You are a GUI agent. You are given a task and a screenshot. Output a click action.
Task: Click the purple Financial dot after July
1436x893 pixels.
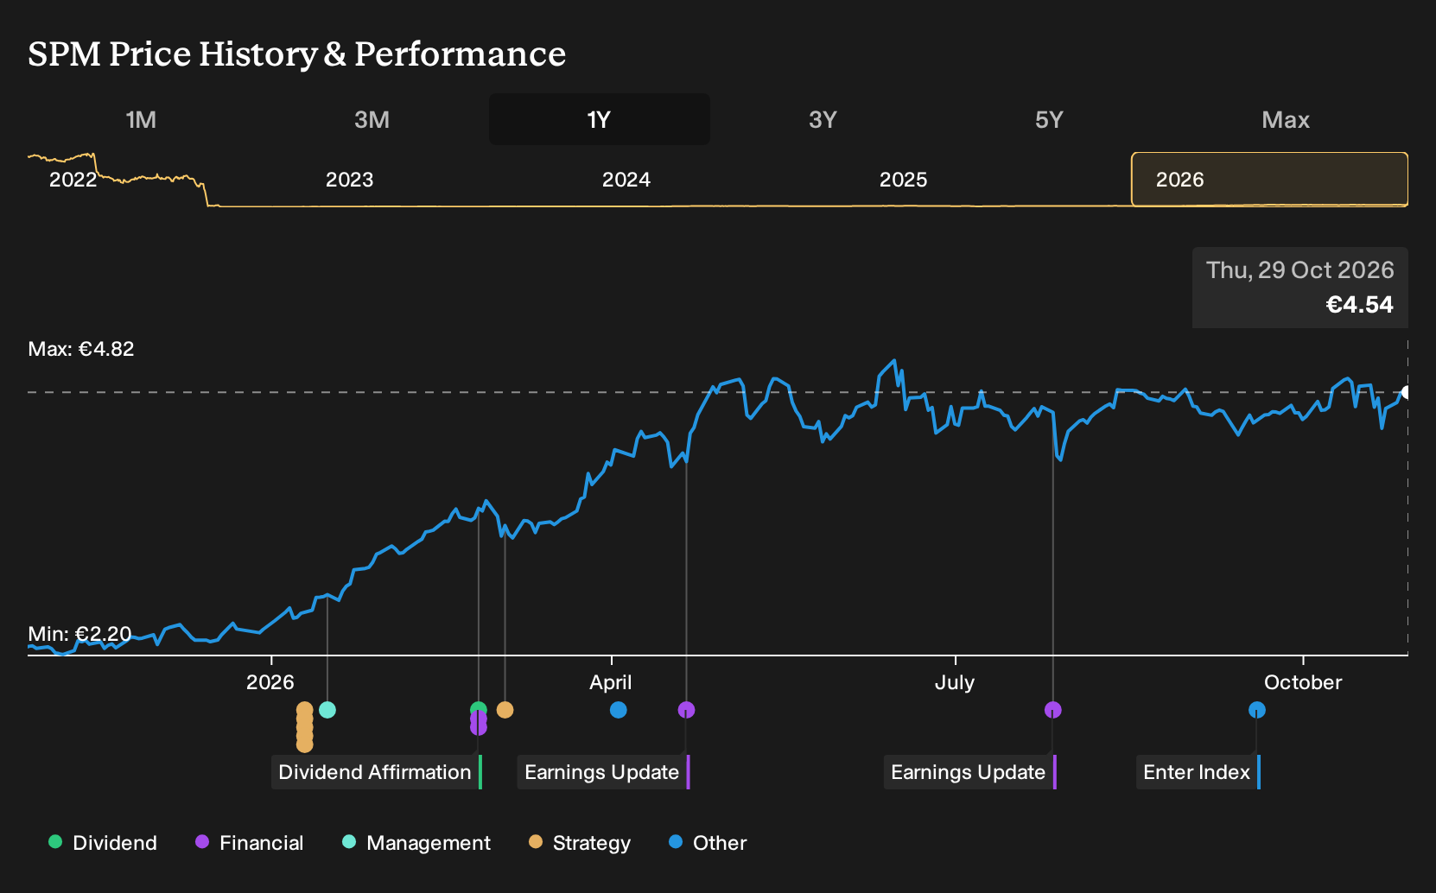pos(1053,710)
